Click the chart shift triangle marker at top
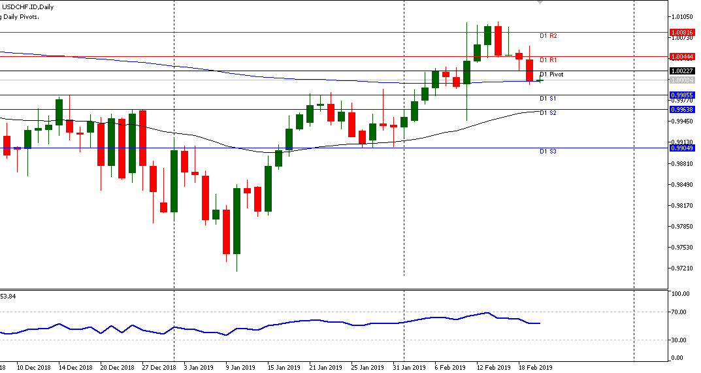The image size is (701, 373). point(539,3)
